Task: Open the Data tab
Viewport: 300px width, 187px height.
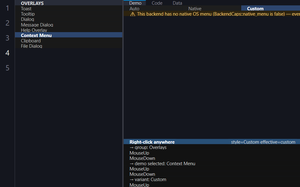Action: tap(177, 3)
